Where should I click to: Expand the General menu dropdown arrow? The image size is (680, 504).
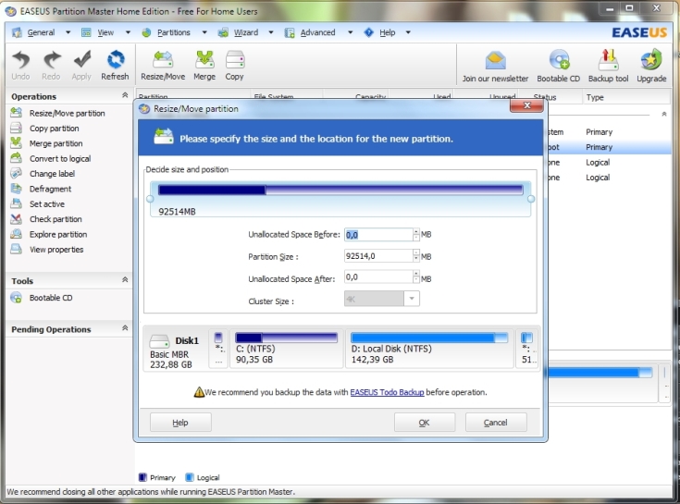(68, 32)
